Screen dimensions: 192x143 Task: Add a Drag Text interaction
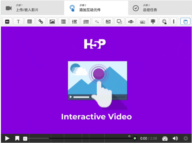click(x=142, y=22)
